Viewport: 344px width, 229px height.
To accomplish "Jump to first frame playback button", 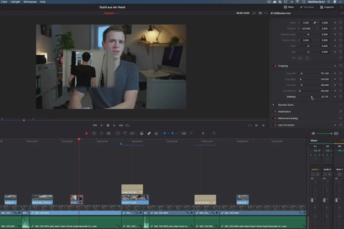I will [95, 125].
